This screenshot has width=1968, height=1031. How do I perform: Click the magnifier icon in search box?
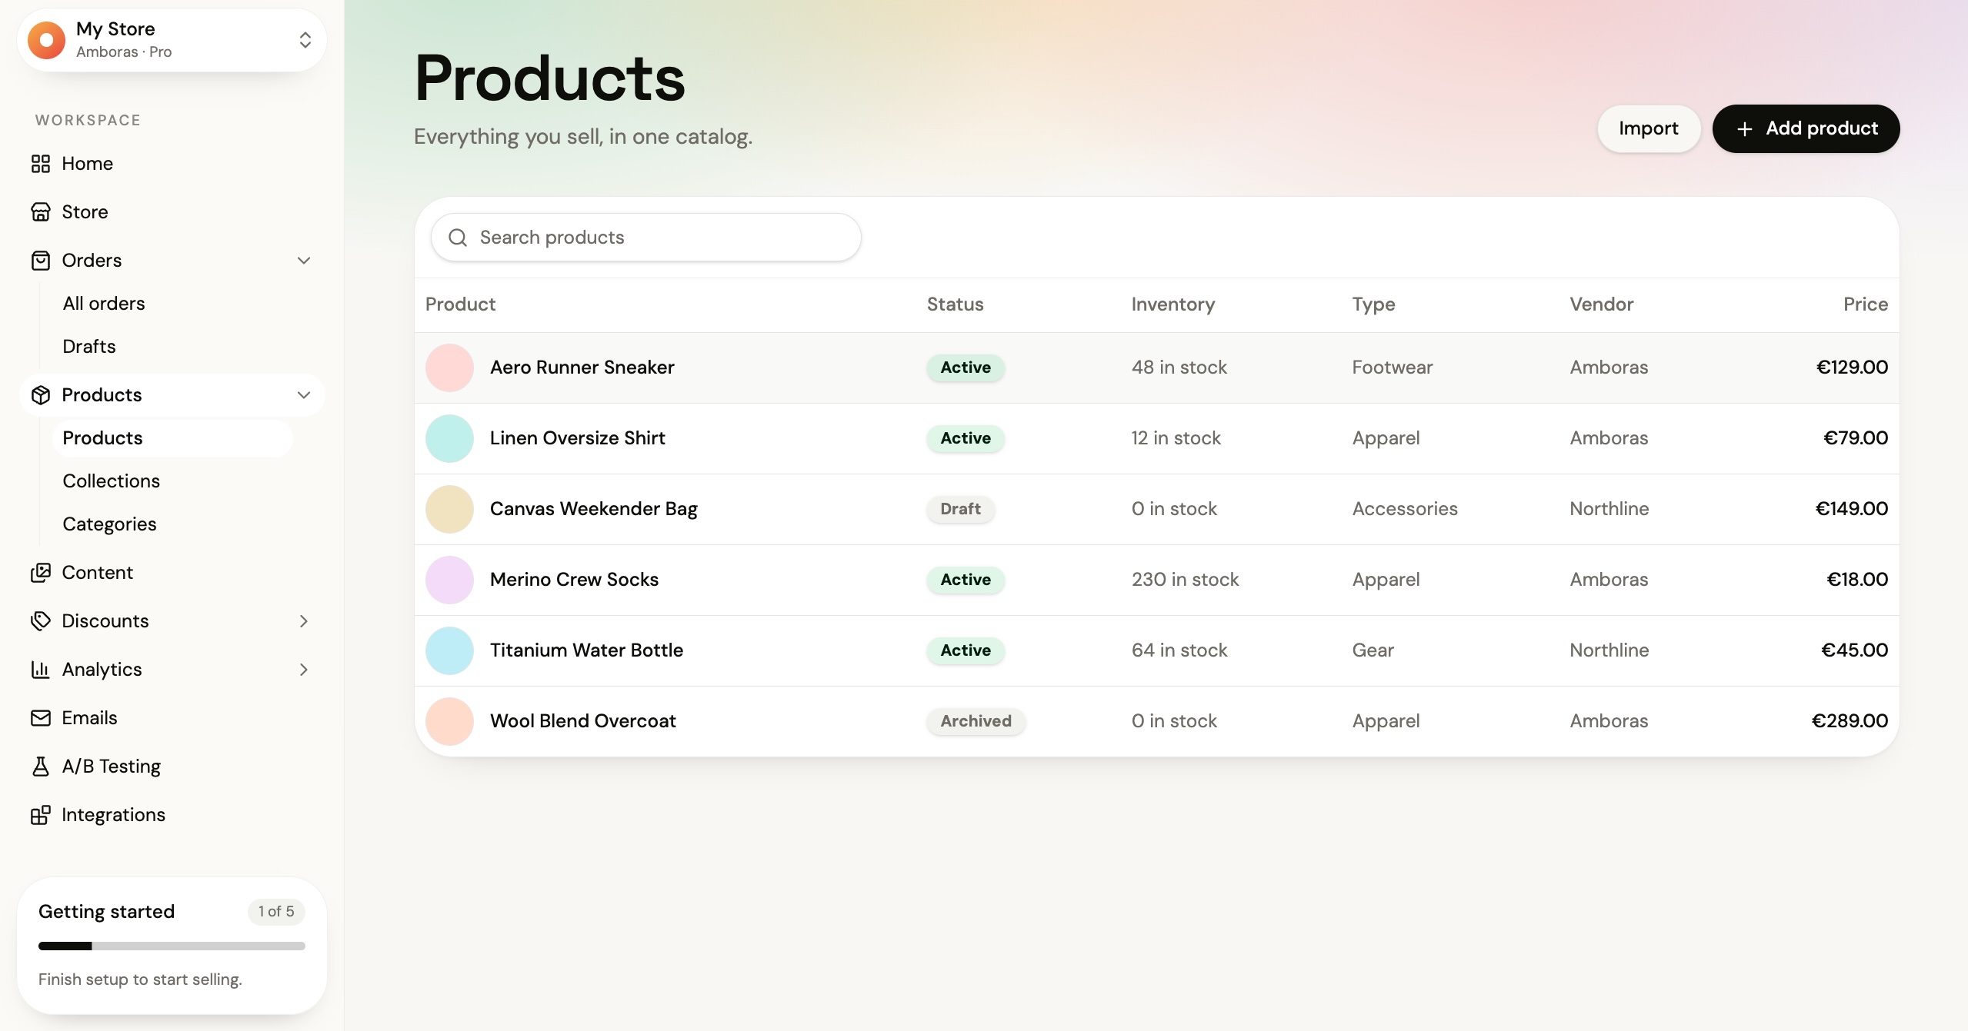[458, 238]
